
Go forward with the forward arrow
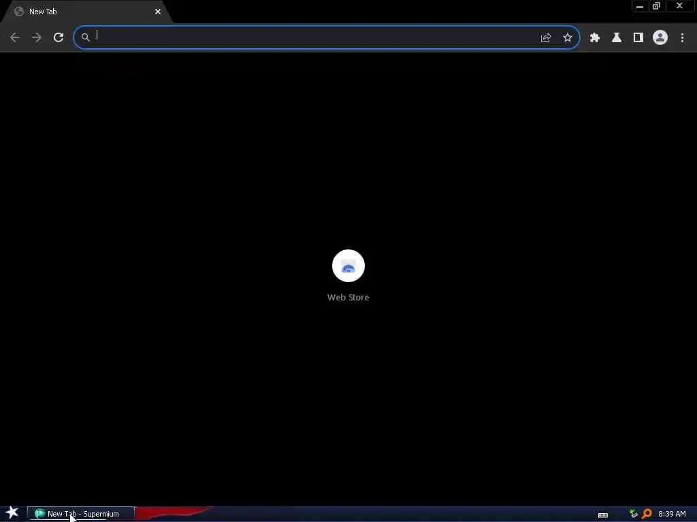pyautogui.click(x=37, y=37)
